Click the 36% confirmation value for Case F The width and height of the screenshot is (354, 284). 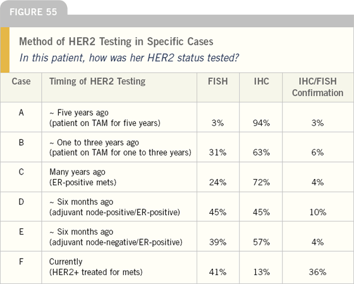317,272
